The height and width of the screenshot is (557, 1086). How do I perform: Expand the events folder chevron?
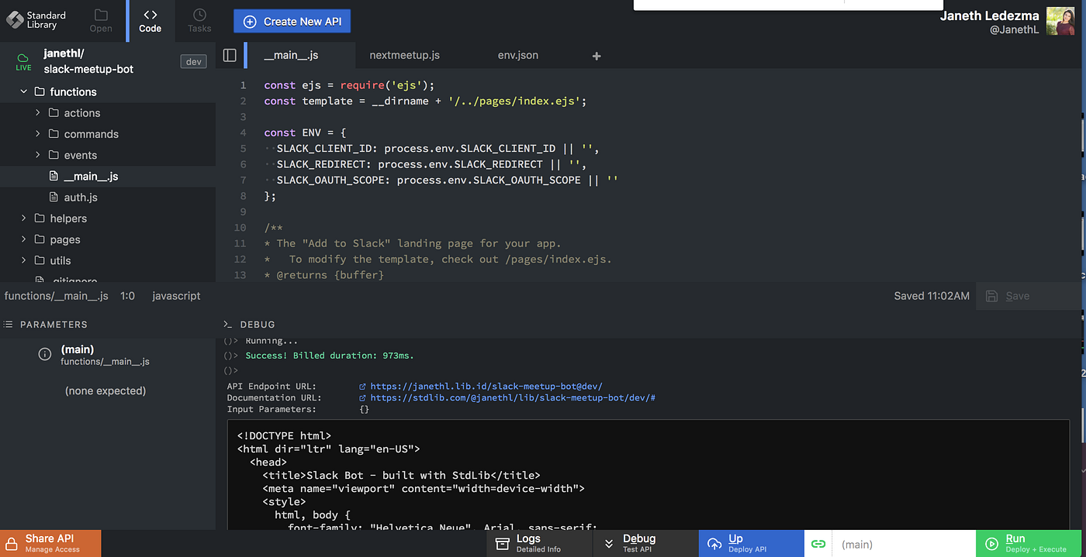(37, 155)
